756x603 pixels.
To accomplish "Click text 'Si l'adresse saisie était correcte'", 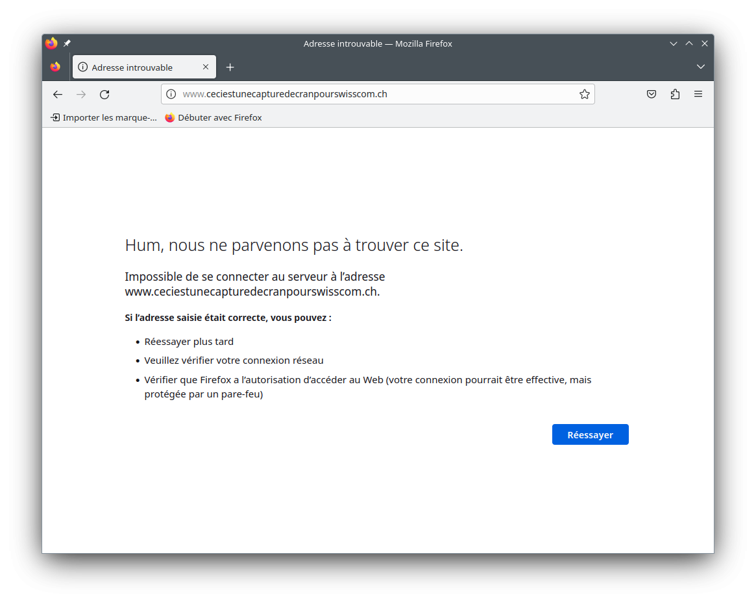I will [228, 318].
